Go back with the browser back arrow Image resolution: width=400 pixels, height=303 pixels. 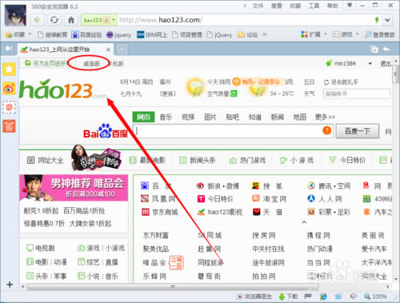pyautogui.click(x=38, y=20)
